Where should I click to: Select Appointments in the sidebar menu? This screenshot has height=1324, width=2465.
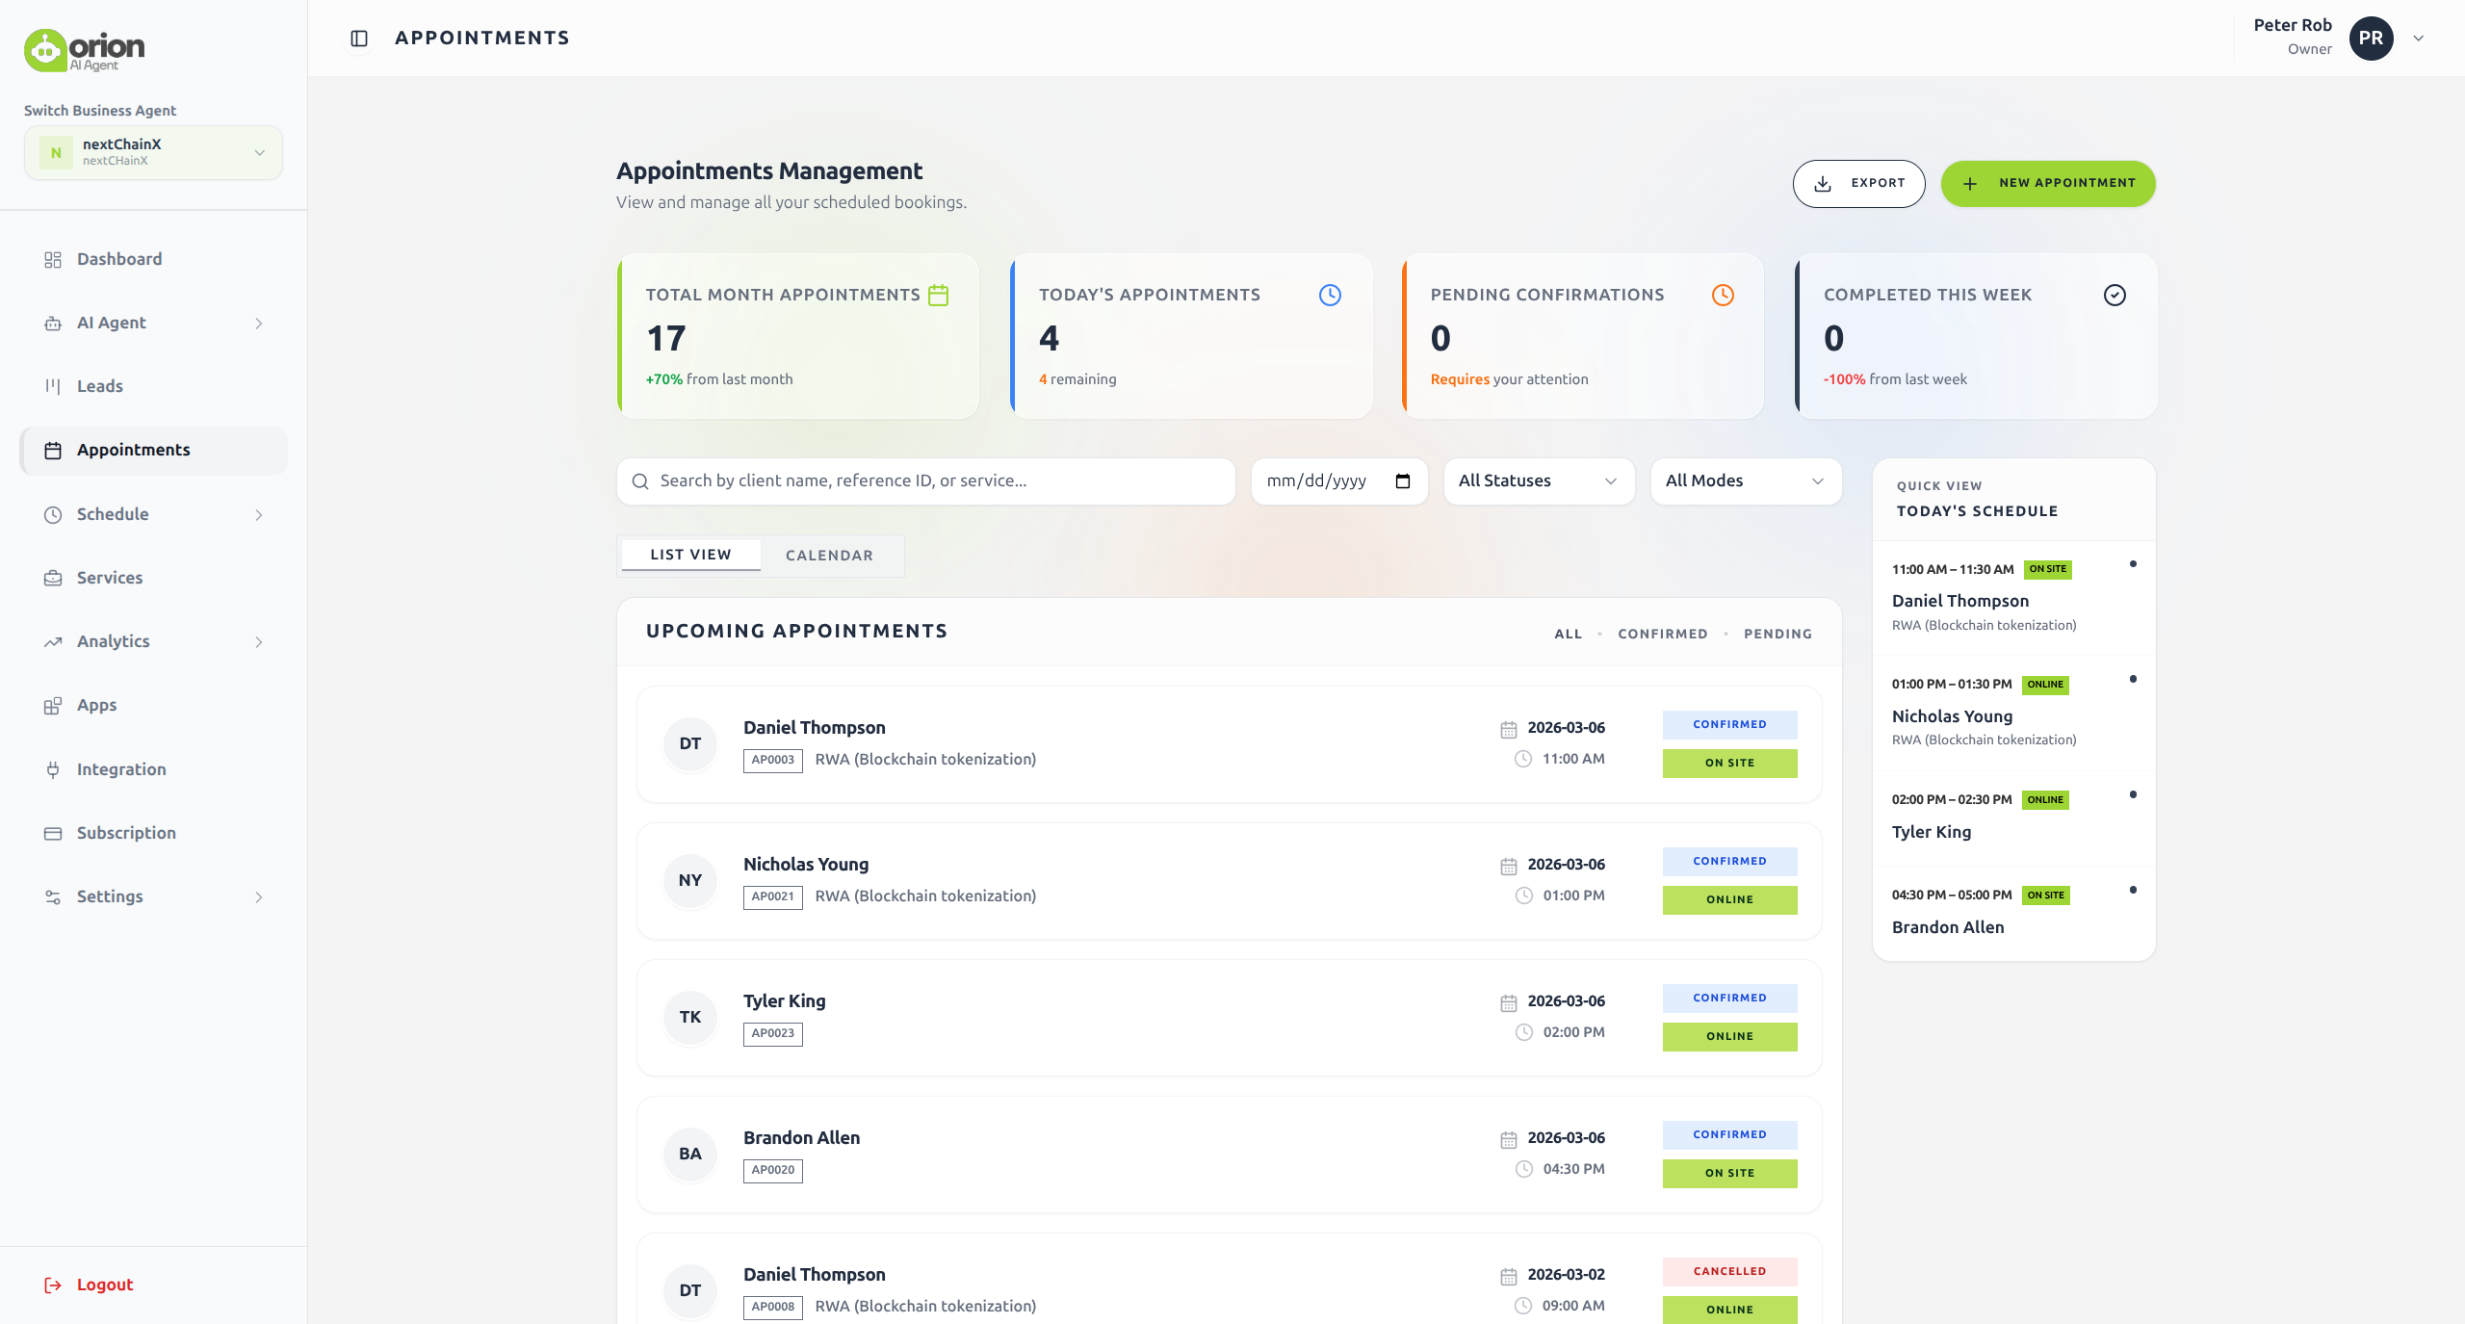pyautogui.click(x=132, y=450)
